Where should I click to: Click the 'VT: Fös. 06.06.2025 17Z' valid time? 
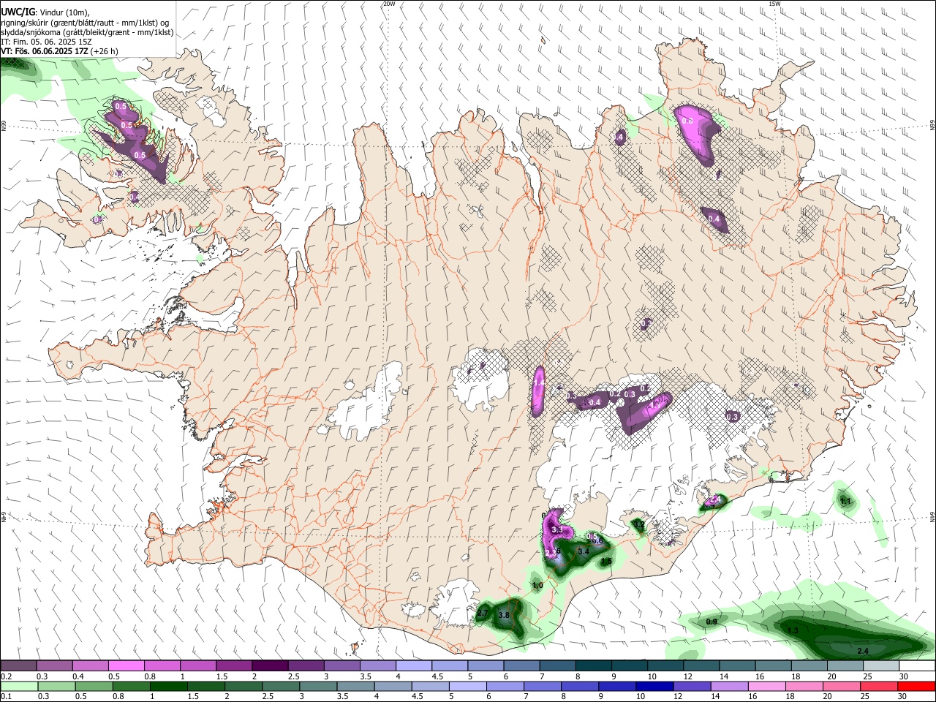45,51
